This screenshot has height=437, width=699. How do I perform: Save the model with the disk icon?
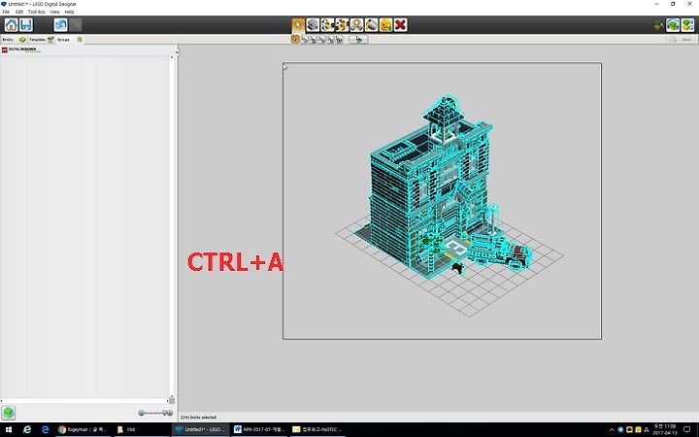click(x=26, y=25)
